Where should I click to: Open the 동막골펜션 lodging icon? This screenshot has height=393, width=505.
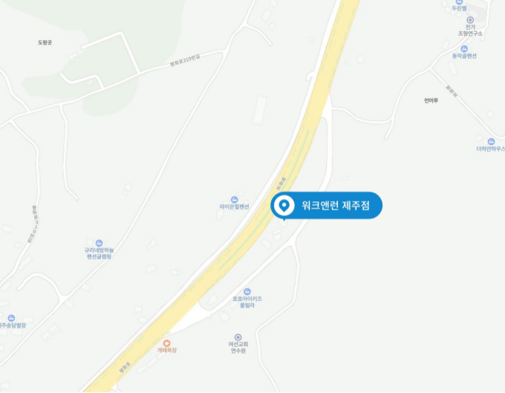coord(464,49)
